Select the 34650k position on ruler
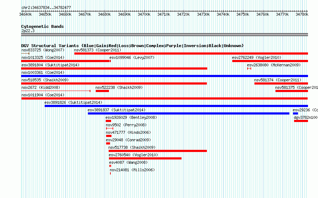 coord(45,14)
